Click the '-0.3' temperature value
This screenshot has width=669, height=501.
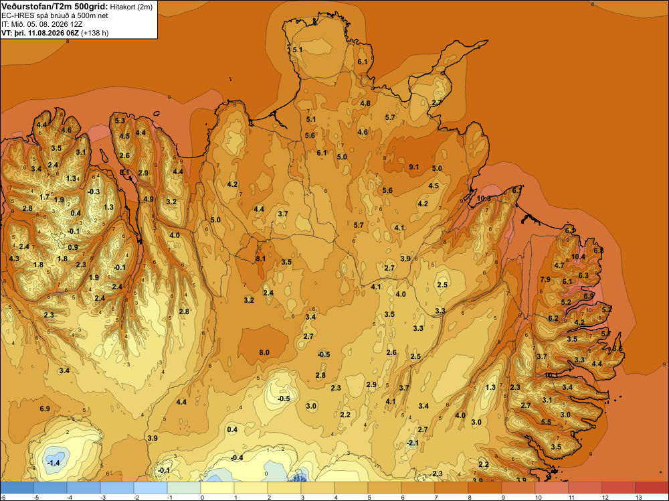94,192
